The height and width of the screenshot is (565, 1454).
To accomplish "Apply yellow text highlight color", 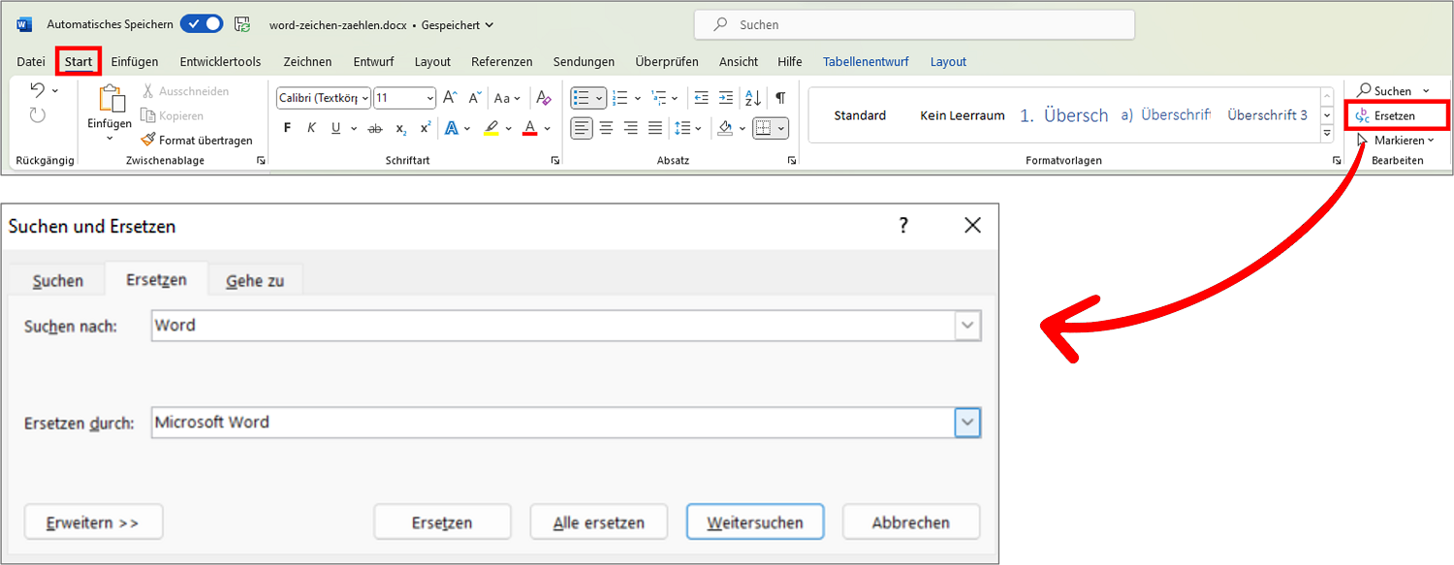I will click(x=491, y=128).
